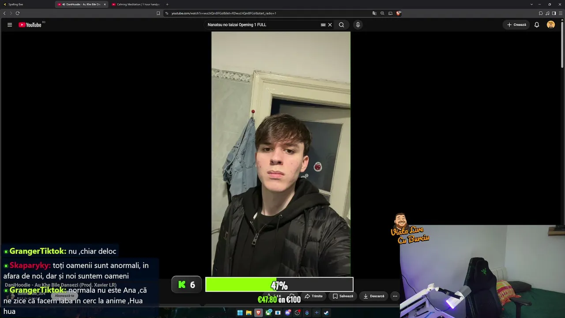Click the Brave Shields lion icon
This screenshot has width=565, height=318.
tap(399, 13)
